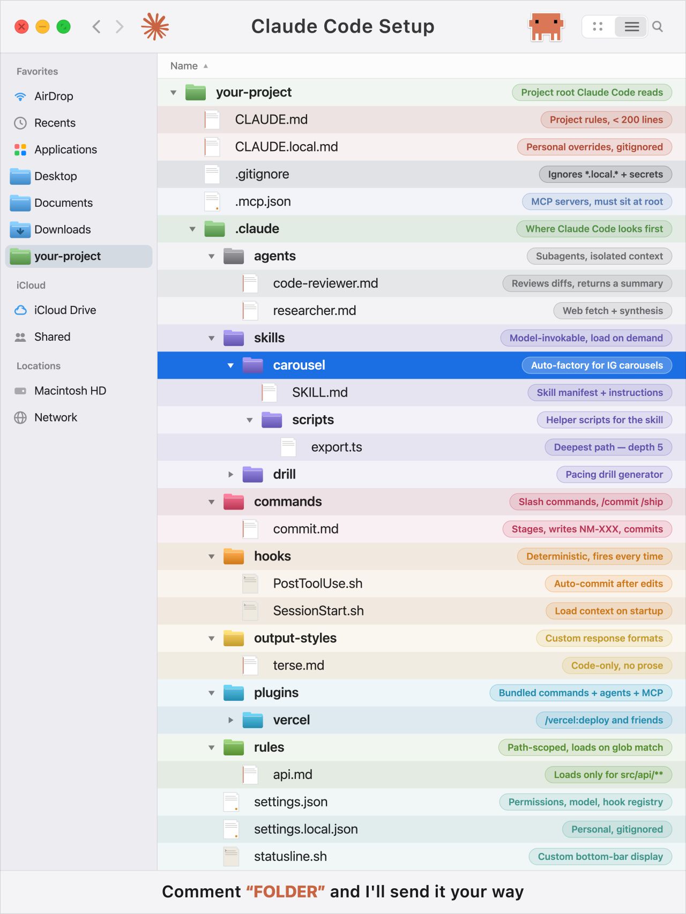The height and width of the screenshot is (914, 686).
Task: Select the api.md file name
Action: pyautogui.click(x=293, y=775)
